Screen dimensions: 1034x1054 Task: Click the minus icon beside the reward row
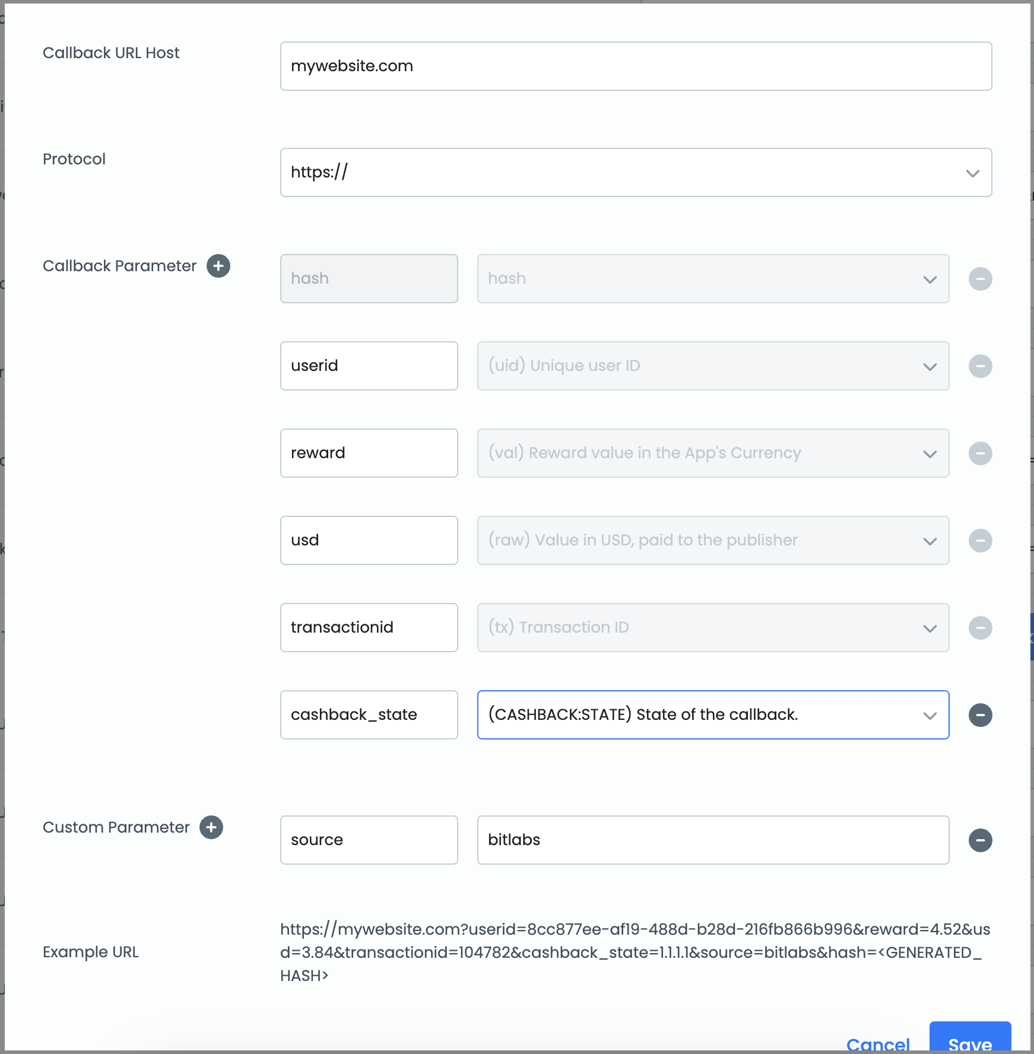click(x=981, y=453)
